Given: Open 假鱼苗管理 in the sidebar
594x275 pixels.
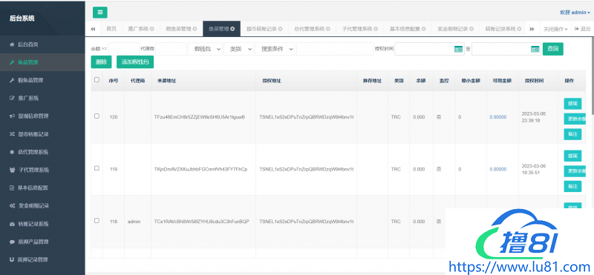Looking at the screenshot, I should pyautogui.click(x=42, y=80).
